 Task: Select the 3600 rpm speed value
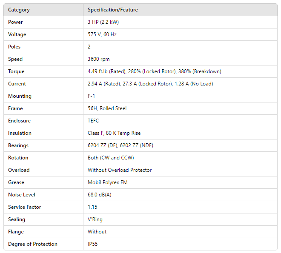tap(99, 59)
